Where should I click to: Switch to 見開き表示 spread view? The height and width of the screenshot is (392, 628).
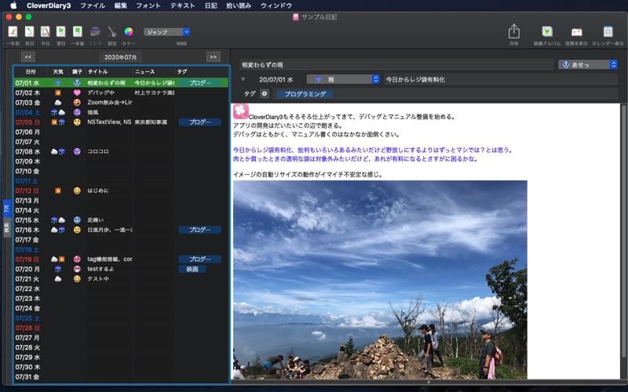coord(577,31)
